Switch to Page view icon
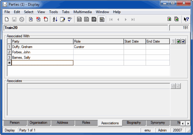The height and width of the screenshot is (135, 193). click(x=94, y=19)
